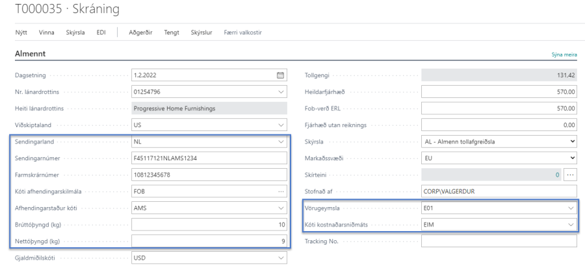Open the Skýrsla select box

coord(571,141)
